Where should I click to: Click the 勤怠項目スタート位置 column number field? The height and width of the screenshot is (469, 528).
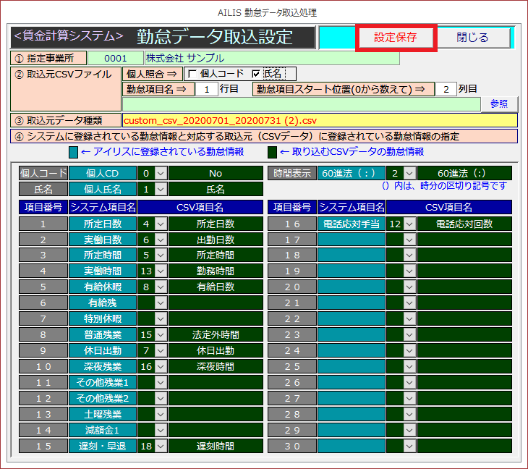(446, 89)
